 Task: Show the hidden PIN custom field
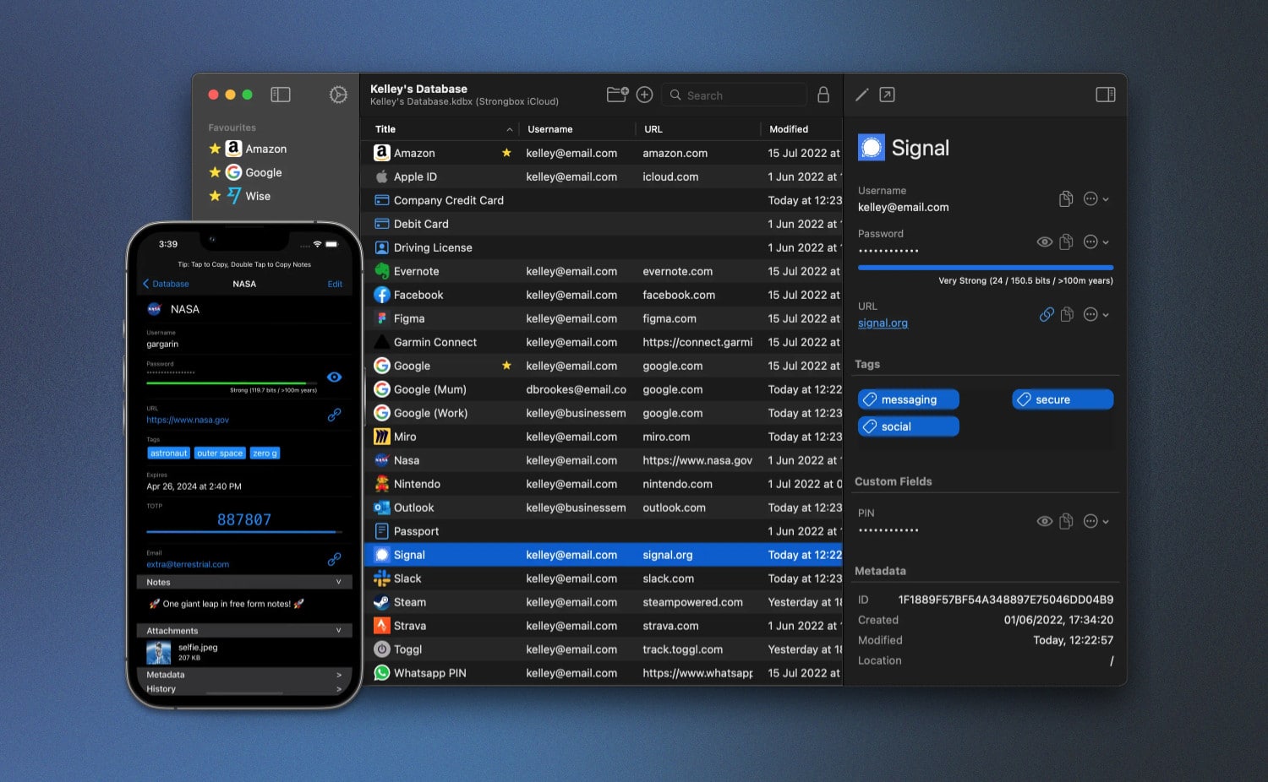coord(1045,522)
